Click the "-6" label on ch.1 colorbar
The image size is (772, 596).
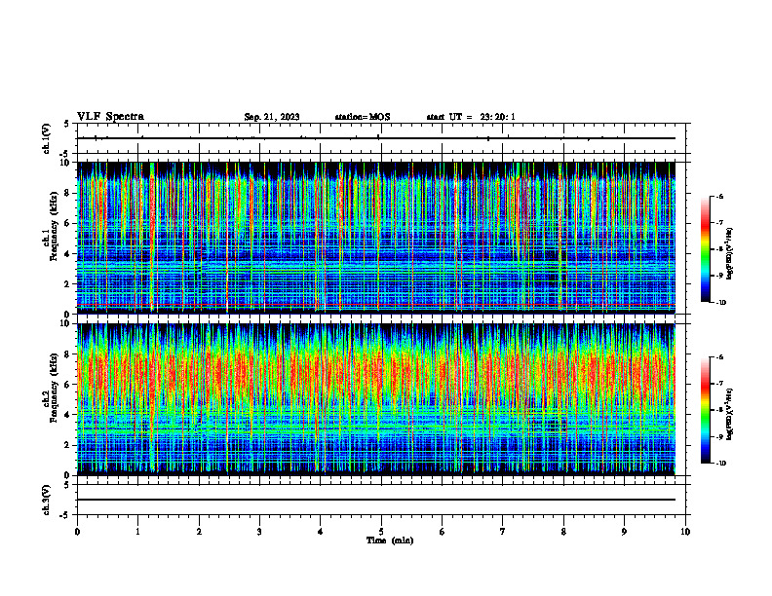[719, 197]
